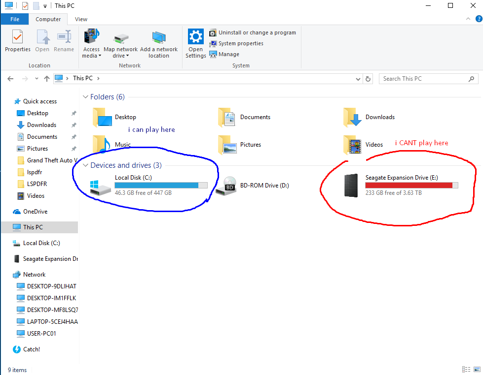Open the File menu
Screen dimensions: 483x375
[x=15, y=19]
